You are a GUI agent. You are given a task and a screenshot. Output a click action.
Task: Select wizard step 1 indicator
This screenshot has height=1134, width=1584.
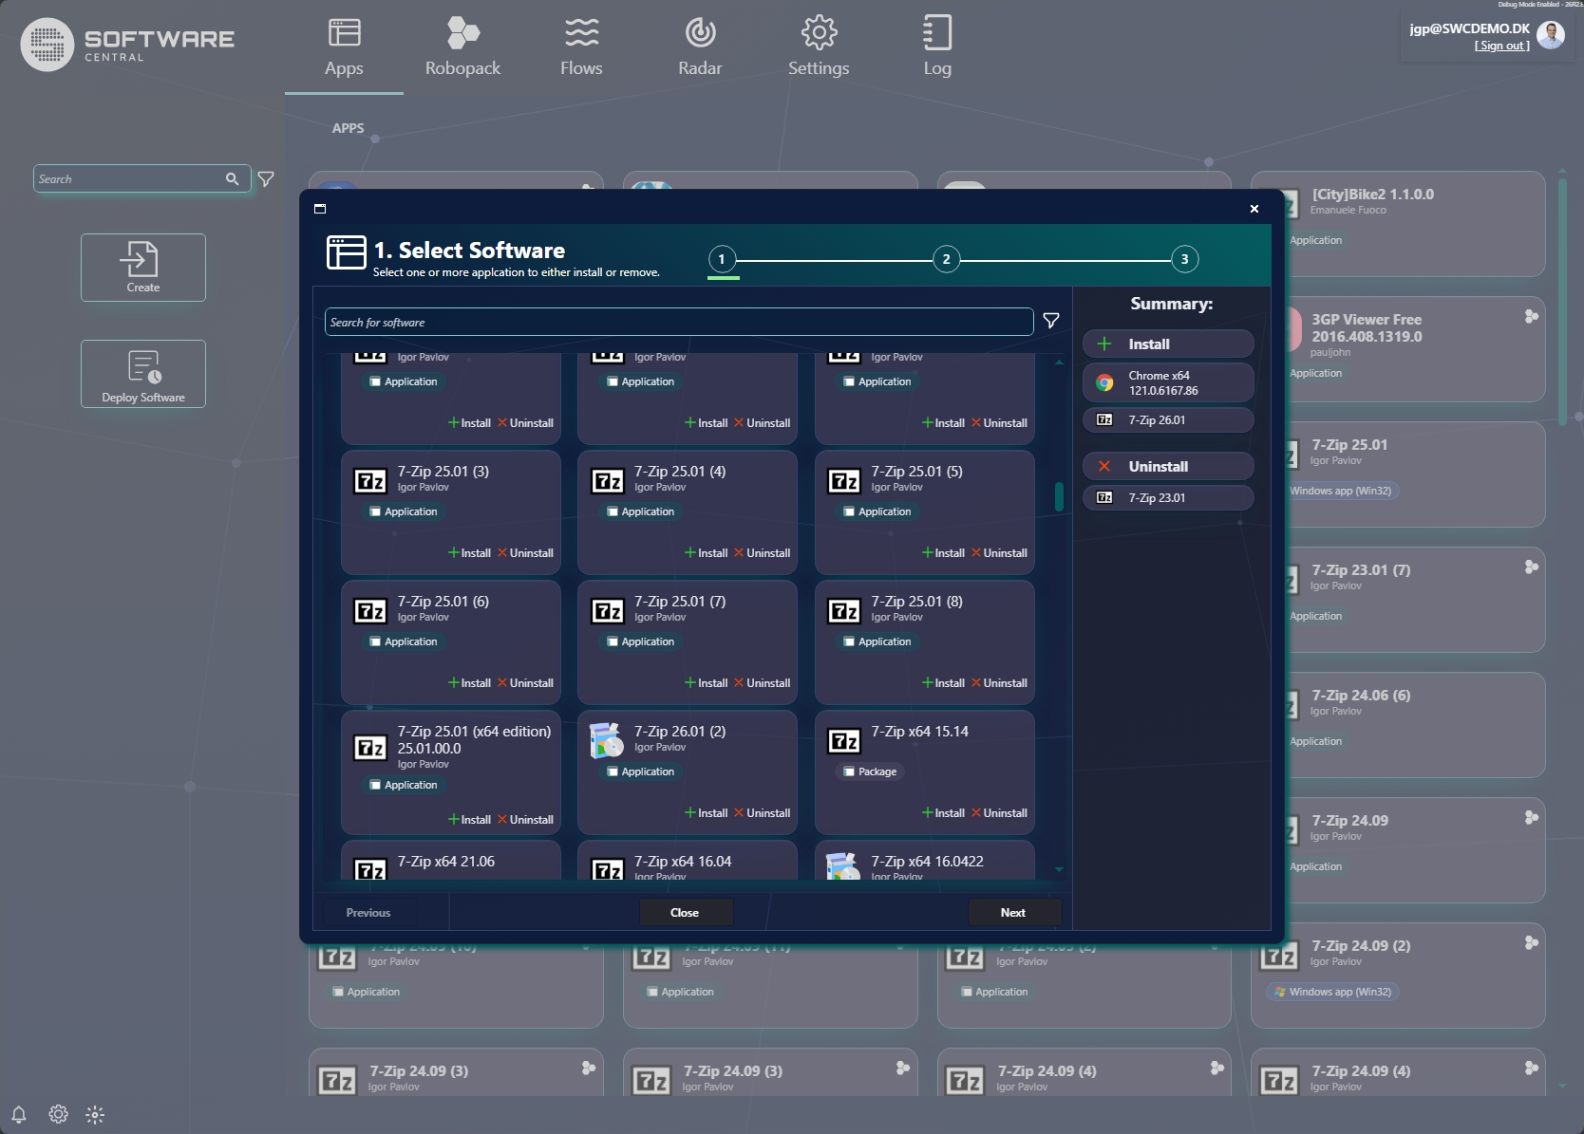pos(722,259)
